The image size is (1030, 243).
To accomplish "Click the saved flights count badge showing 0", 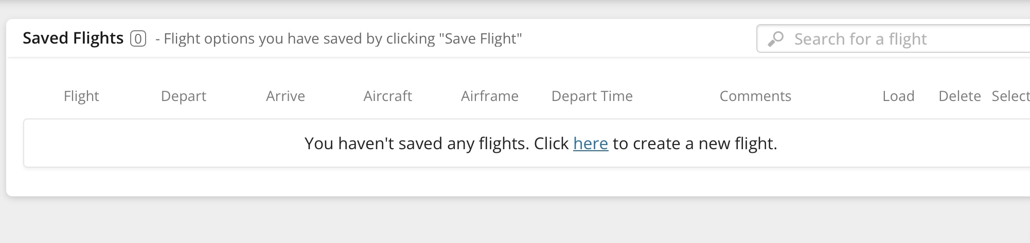I will 138,39.
